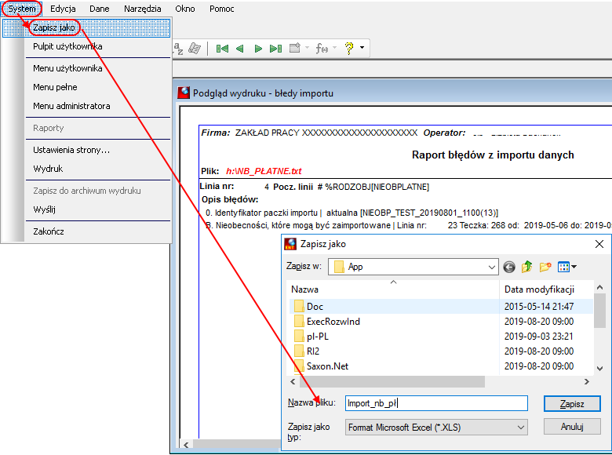Go up one folder level icon
Screen dimensions: 612x455
[527, 267]
